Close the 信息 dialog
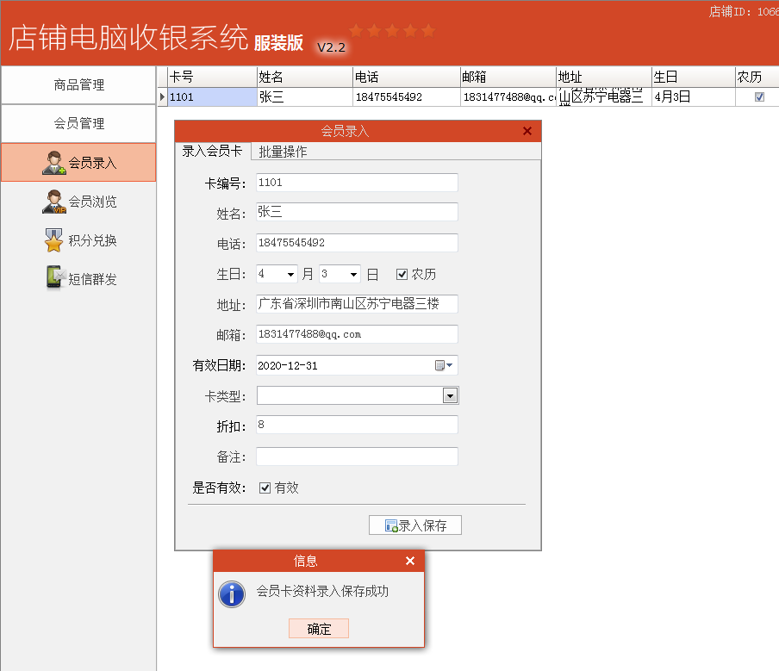 tap(410, 561)
